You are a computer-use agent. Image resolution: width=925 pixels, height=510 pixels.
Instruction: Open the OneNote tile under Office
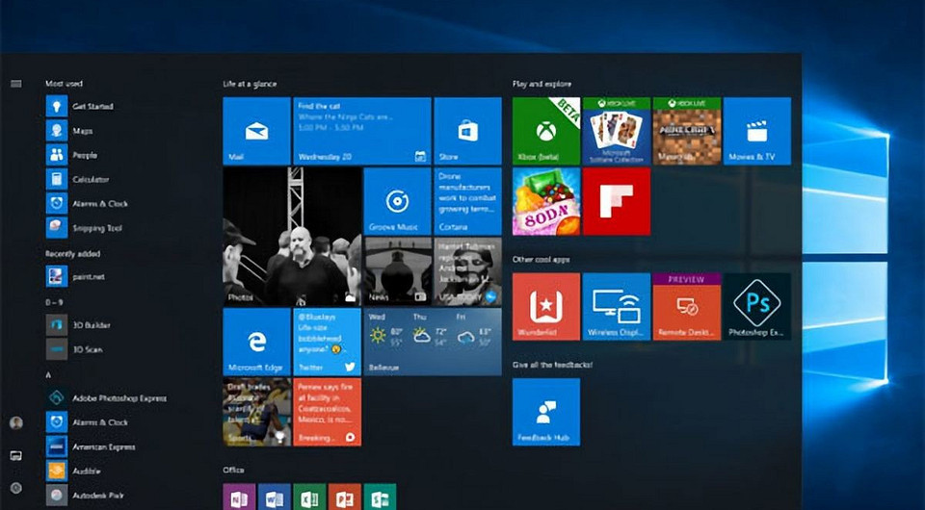tap(239, 497)
